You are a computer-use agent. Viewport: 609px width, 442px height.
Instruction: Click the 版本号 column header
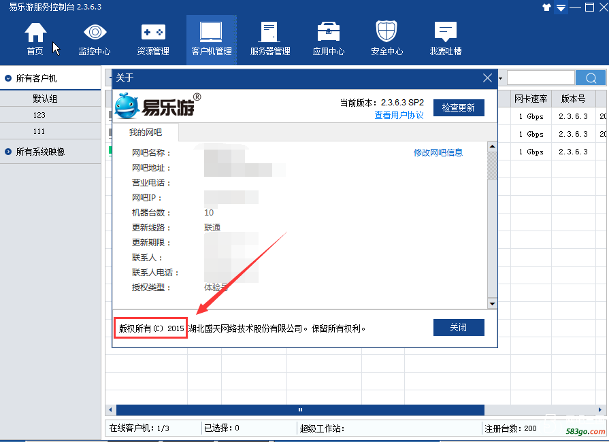tap(573, 99)
